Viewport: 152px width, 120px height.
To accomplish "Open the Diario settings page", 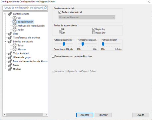I will coord(16,65).
